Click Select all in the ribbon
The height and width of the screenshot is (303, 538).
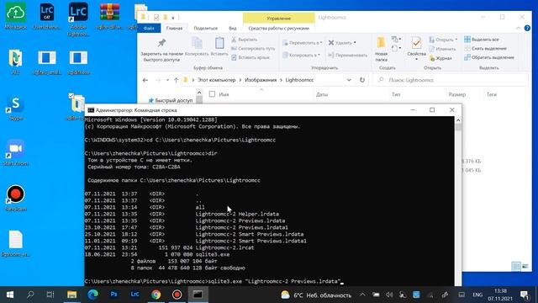(x=482, y=40)
